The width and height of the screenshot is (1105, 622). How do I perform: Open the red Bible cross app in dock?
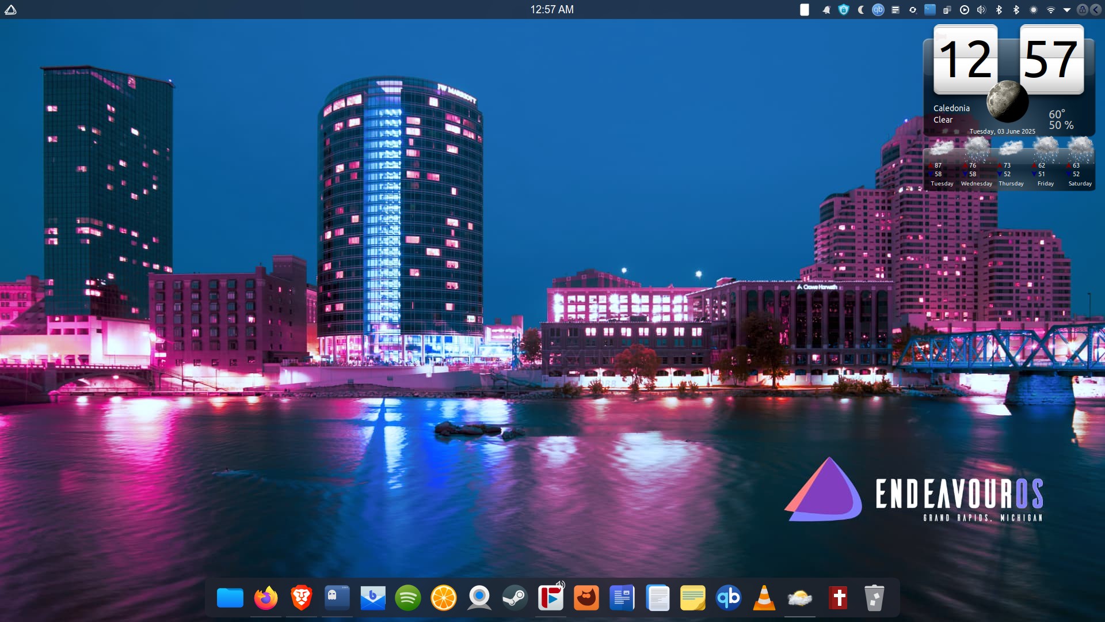point(839,598)
